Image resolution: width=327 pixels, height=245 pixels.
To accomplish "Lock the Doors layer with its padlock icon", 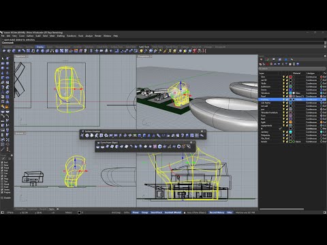I will click(x=287, y=90).
